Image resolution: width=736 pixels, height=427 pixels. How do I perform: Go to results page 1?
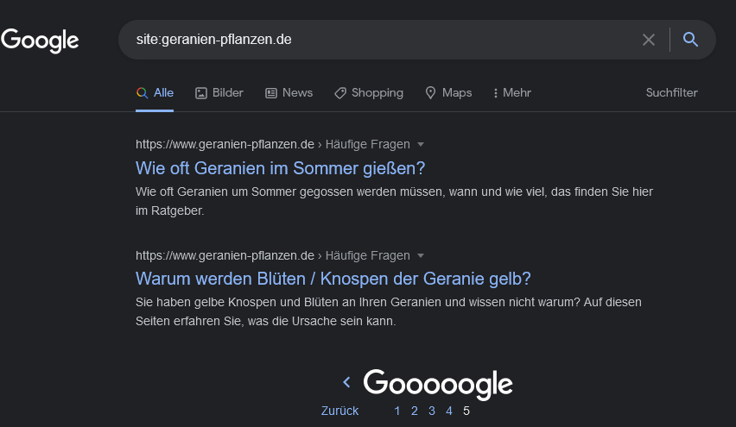coord(397,411)
